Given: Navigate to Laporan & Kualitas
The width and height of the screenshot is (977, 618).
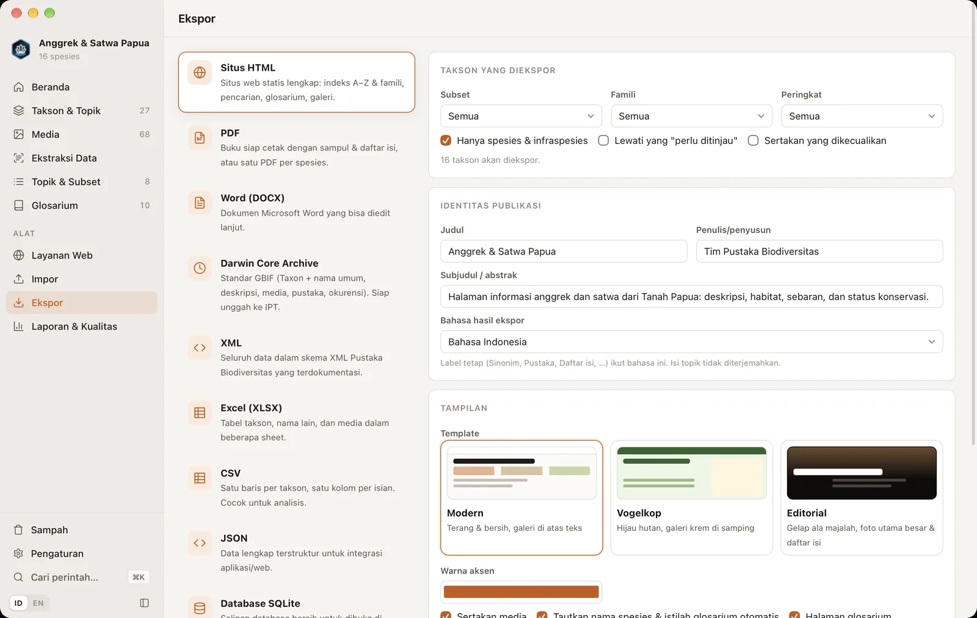Looking at the screenshot, I should (82, 326).
